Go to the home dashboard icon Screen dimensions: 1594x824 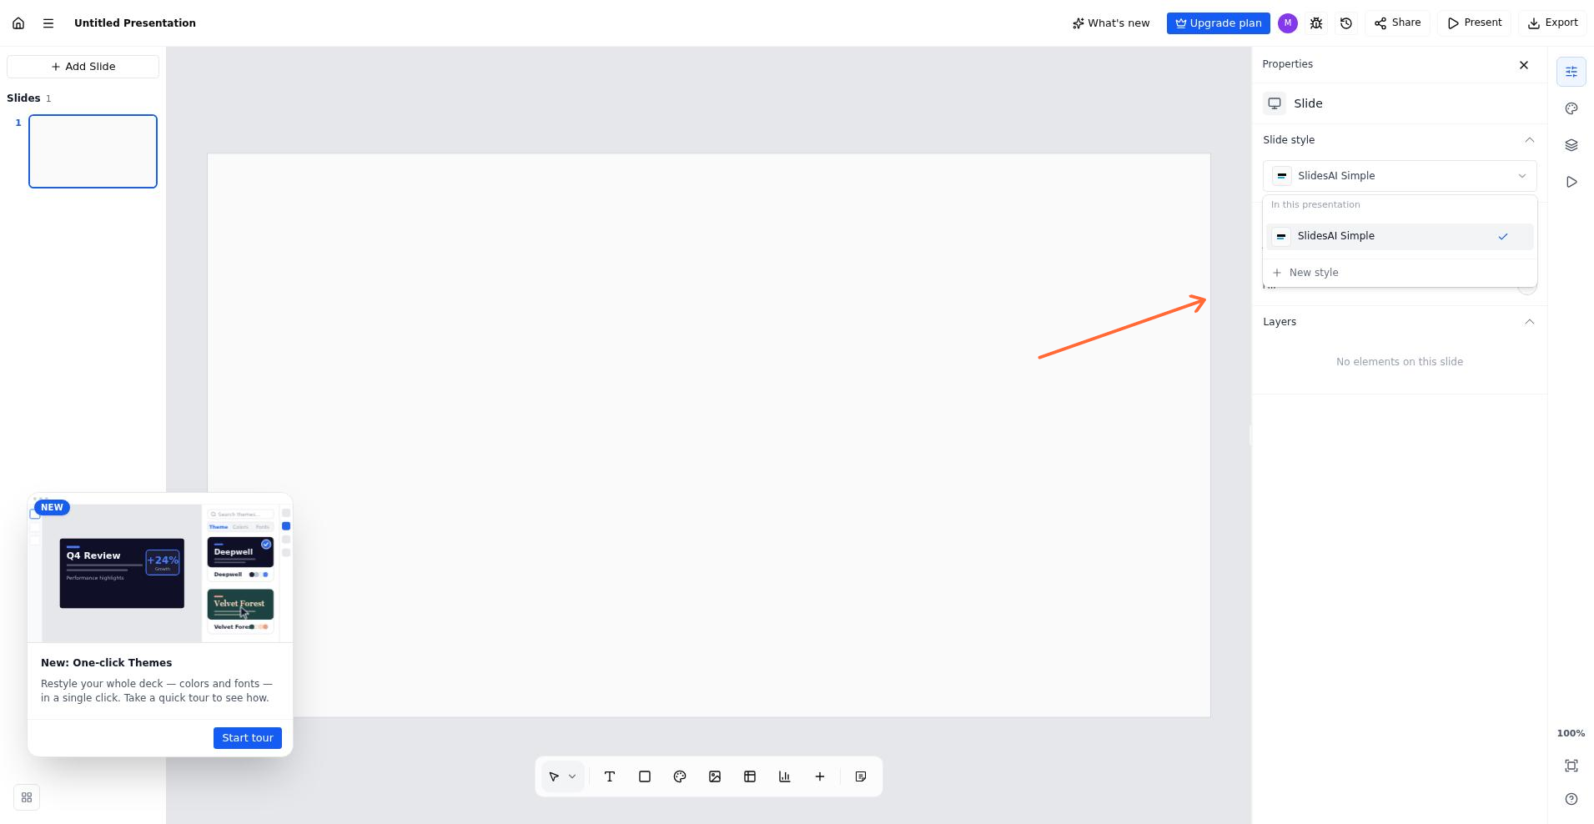[x=18, y=23]
